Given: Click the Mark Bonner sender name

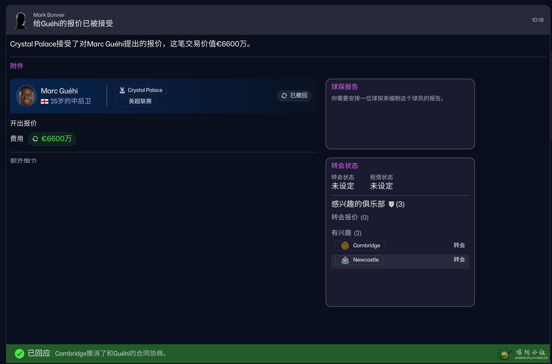Looking at the screenshot, I should click(x=49, y=15).
